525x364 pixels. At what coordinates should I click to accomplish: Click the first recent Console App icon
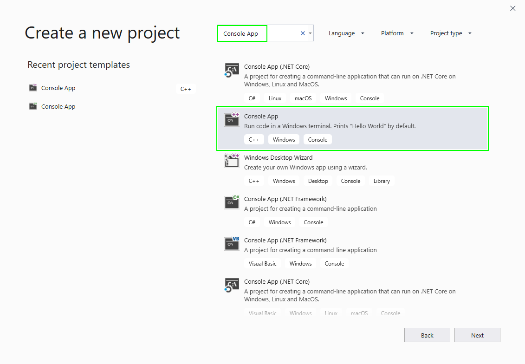(33, 88)
